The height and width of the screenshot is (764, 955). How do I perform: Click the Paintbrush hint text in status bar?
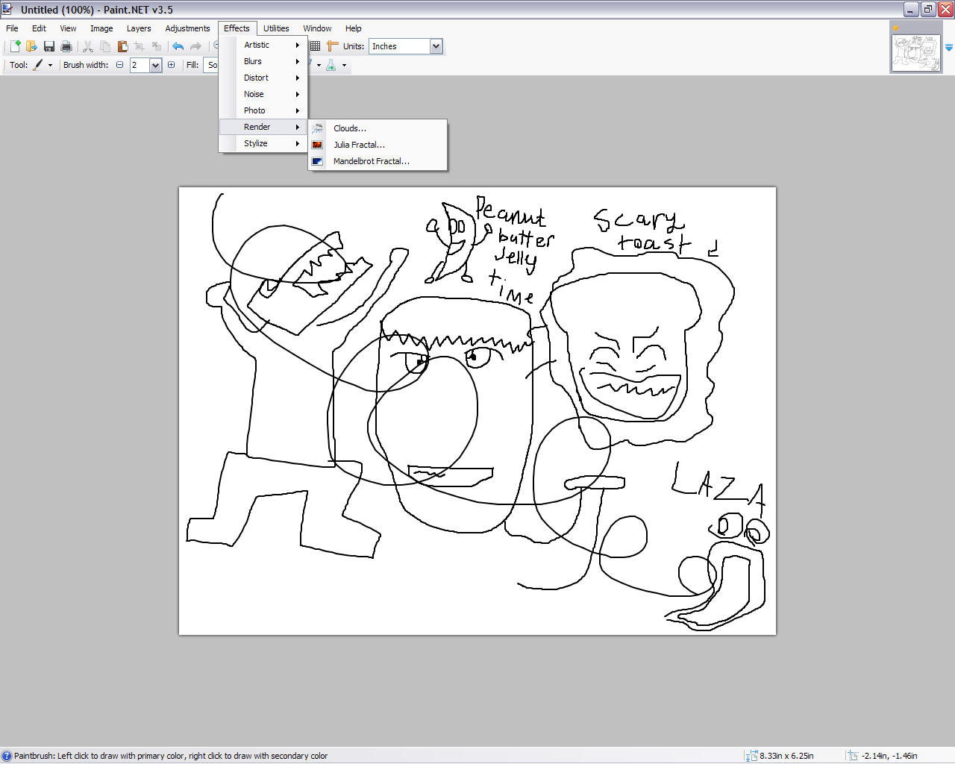(x=171, y=756)
